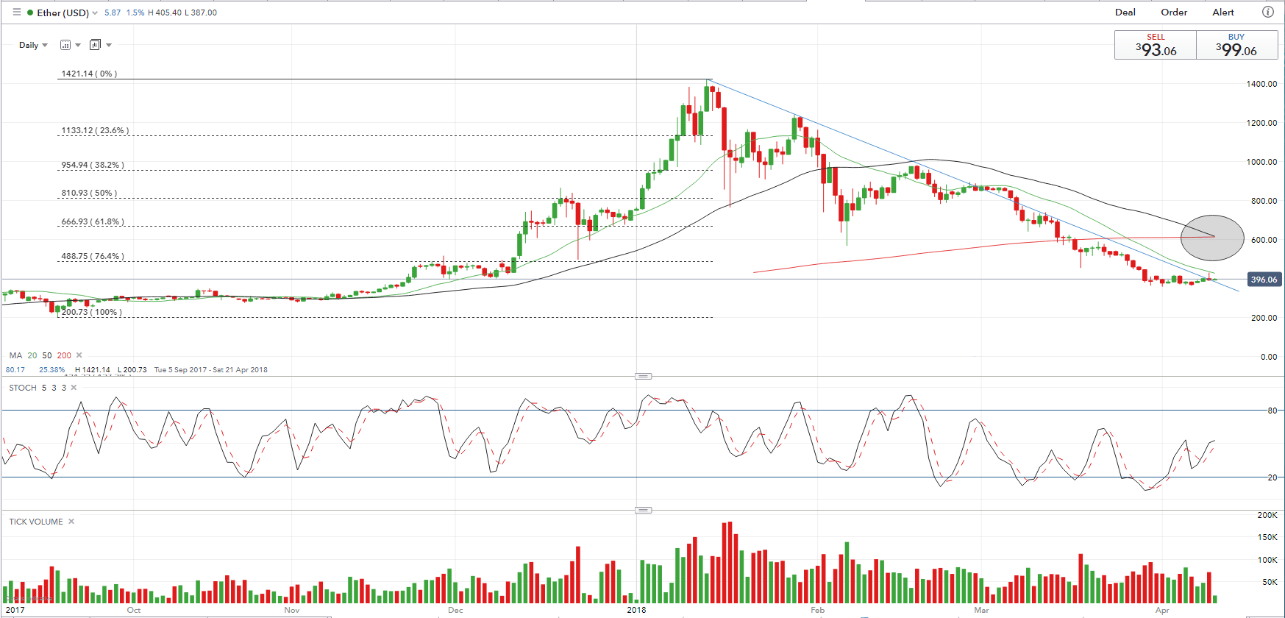Viewport: 1285px width, 618px height.
Task: Click the 810.93 ( 50% ) Fibonacci label
Action: 89,193
